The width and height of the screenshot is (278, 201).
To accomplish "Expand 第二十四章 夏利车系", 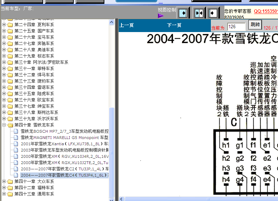I will (4, 24).
